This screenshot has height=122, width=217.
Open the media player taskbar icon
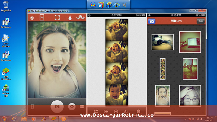pos(33,119)
